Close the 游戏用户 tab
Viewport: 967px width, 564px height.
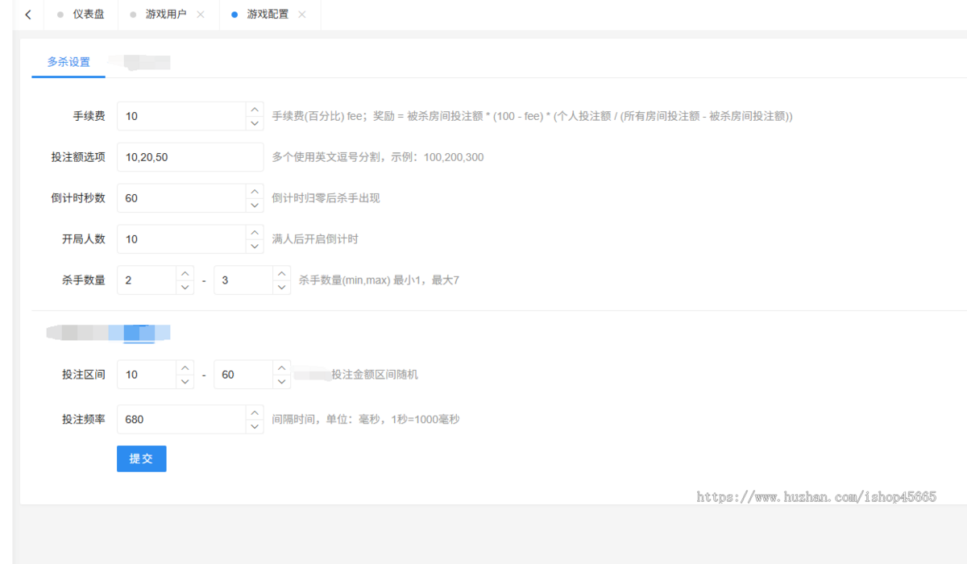[x=201, y=15]
